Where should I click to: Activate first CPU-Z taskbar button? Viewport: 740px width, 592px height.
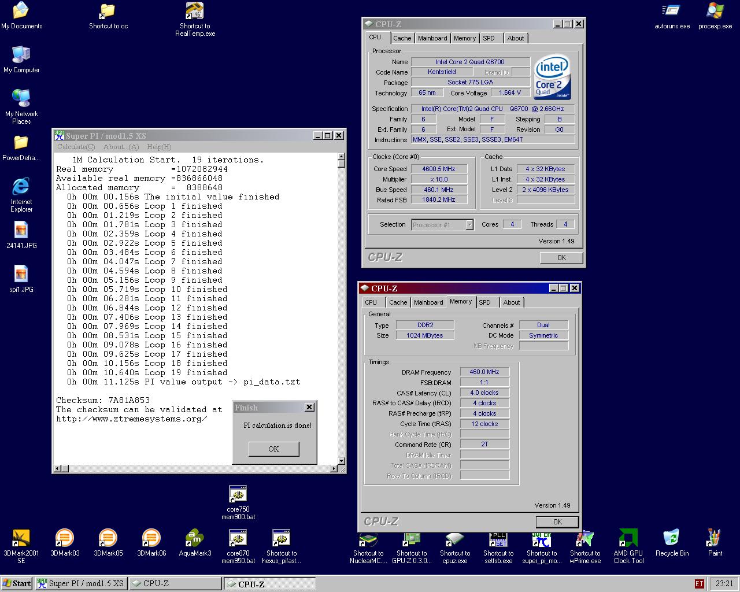click(x=175, y=583)
